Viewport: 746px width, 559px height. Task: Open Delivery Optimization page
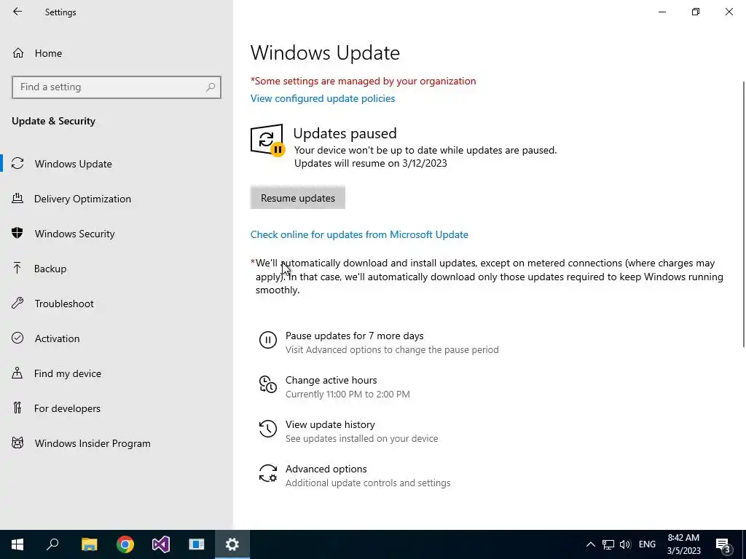tap(82, 199)
